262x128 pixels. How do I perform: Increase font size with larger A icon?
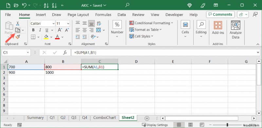tap(60, 30)
